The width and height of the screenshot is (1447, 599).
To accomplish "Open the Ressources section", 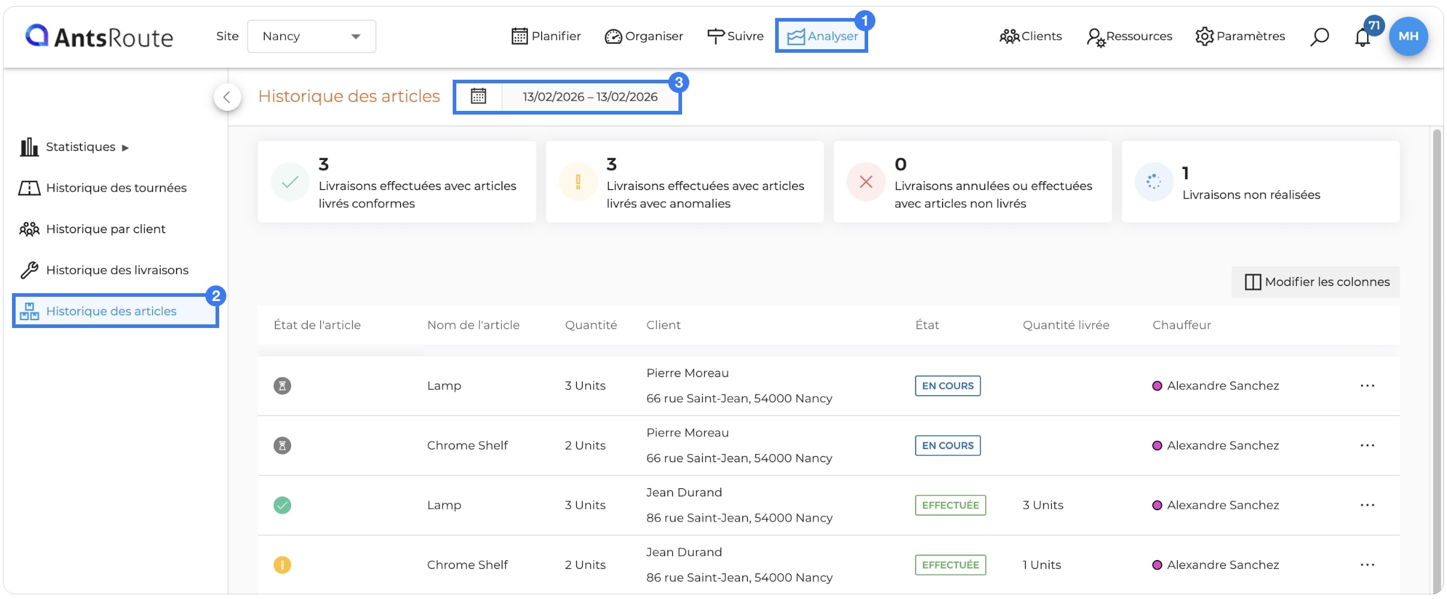I will [x=1129, y=37].
